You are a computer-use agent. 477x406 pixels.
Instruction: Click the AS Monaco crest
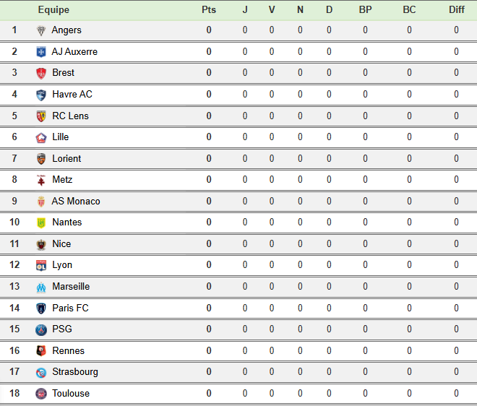(x=41, y=202)
